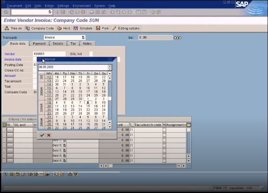
Task: Switch to the Tax tab
Action: pyautogui.click(x=73, y=44)
